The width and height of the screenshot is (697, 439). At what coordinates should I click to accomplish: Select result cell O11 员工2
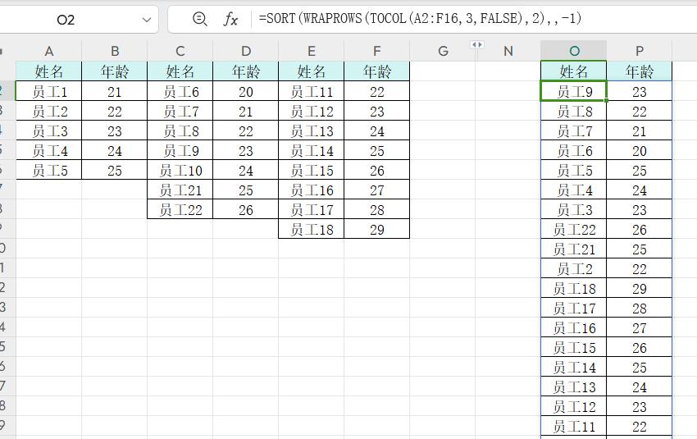point(574,268)
